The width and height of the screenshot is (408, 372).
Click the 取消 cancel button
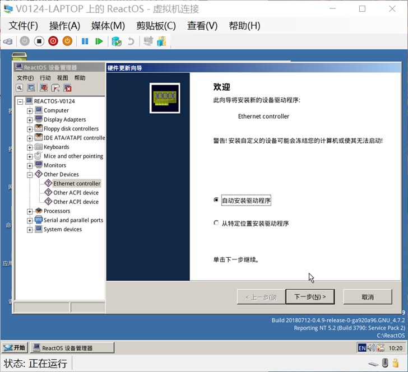click(x=368, y=296)
